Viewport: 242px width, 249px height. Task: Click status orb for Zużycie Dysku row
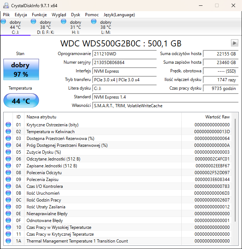click(8, 152)
